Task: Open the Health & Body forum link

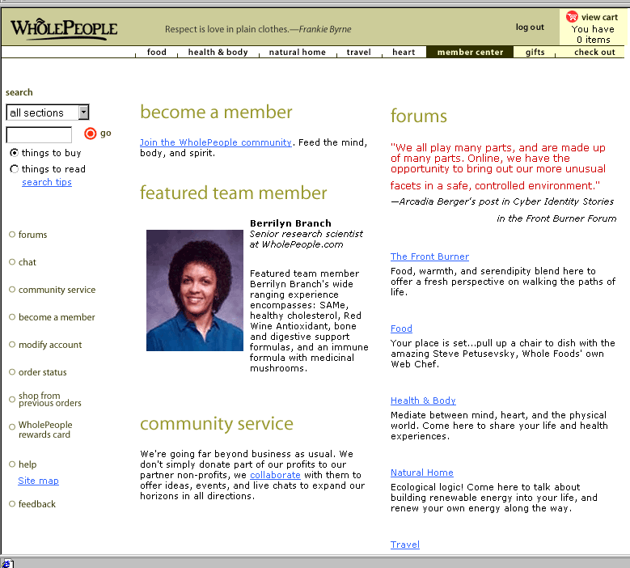Action: point(423,401)
